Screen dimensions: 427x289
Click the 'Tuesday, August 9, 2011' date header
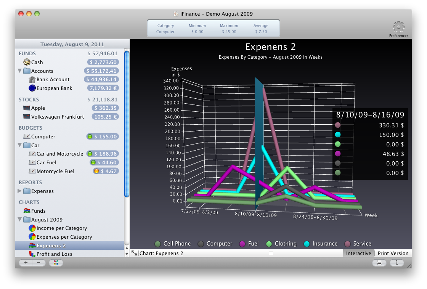pyautogui.click(x=72, y=44)
